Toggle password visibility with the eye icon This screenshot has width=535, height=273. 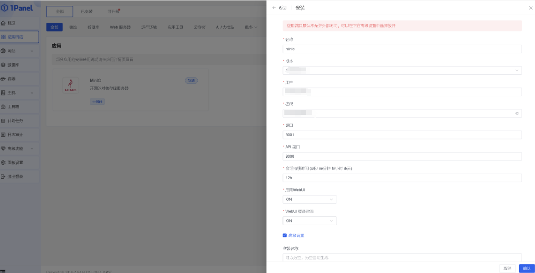(517, 113)
